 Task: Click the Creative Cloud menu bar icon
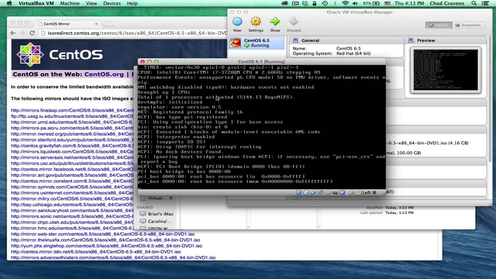(x=286, y=3)
